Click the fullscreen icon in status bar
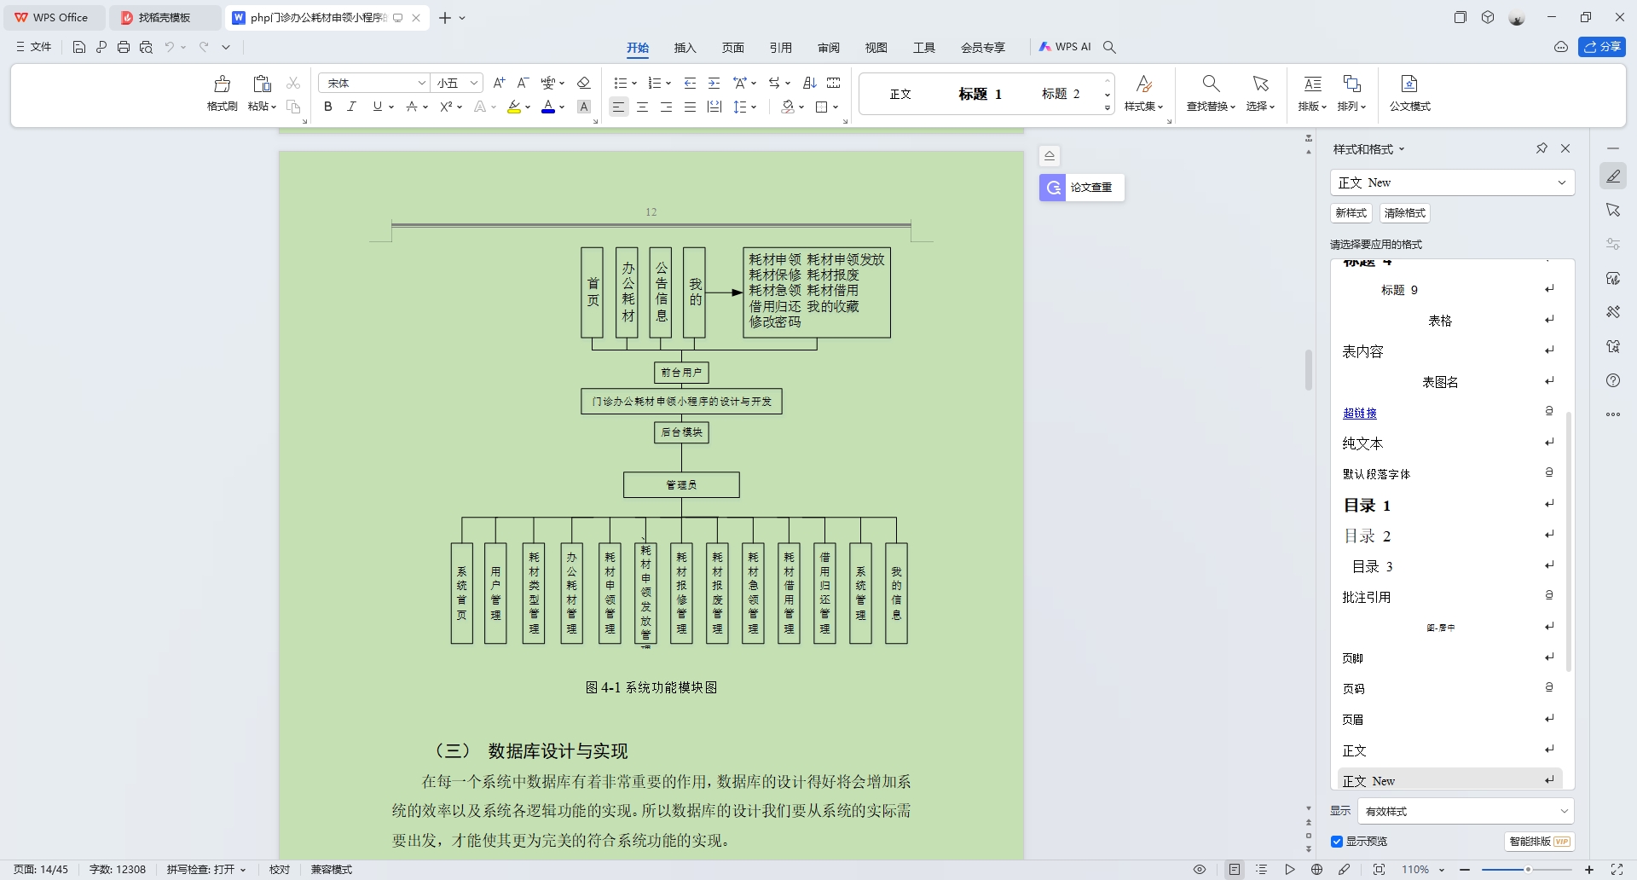Viewport: 1637px width, 880px height. tap(1617, 870)
